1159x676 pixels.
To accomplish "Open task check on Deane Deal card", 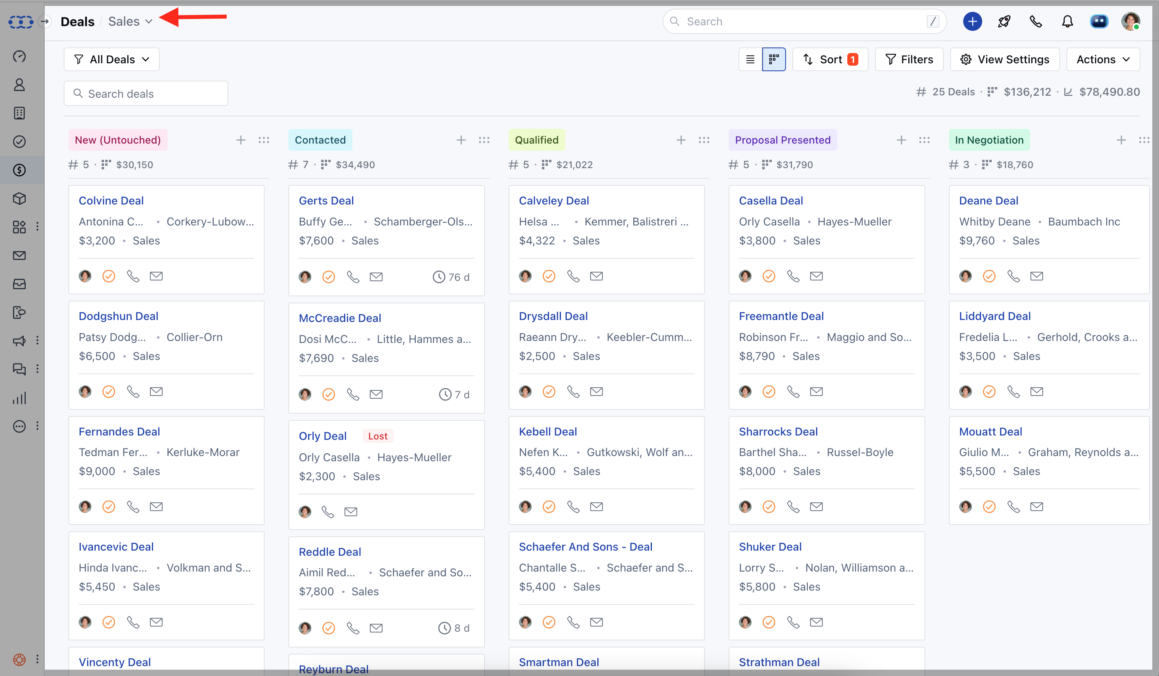I will tap(989, 276).
